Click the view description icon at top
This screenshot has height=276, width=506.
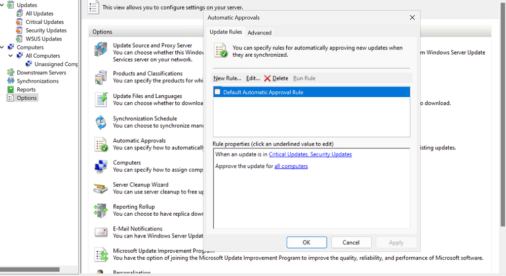point(93,7)
